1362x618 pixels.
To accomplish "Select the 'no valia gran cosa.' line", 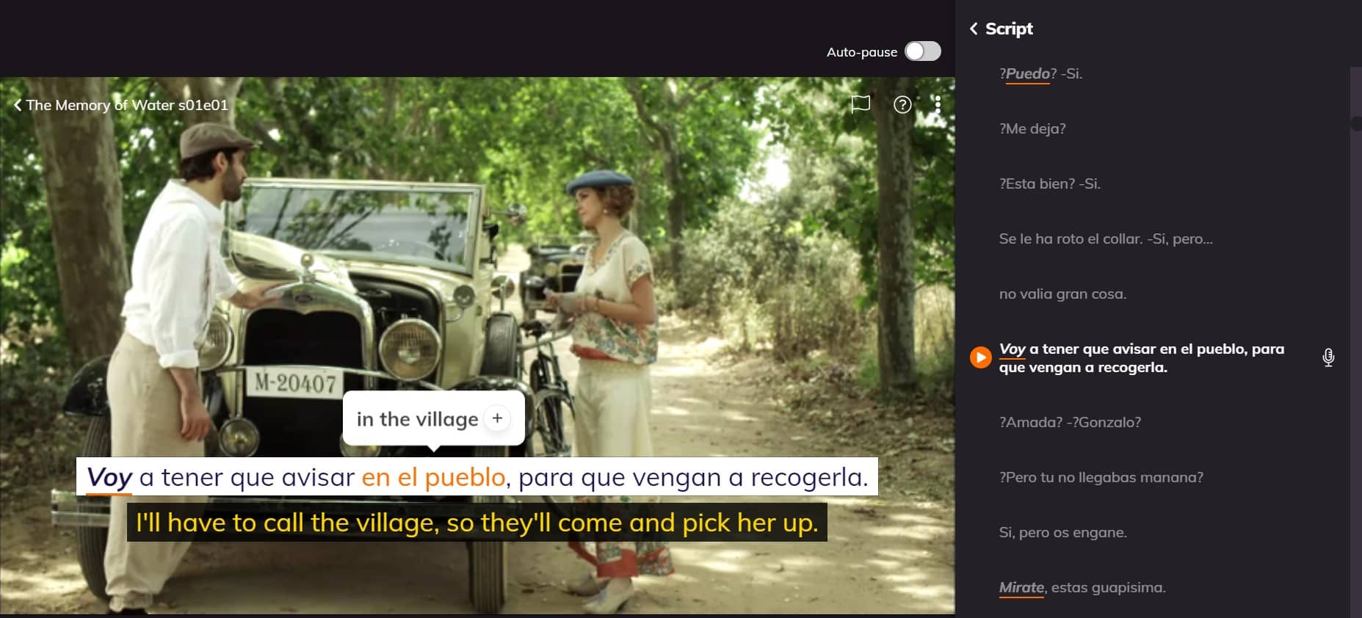I will pos(1062,294).
